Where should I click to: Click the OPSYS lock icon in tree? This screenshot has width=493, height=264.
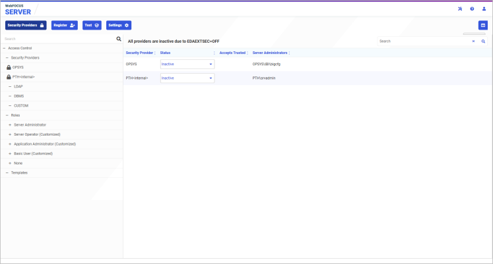coord(9,67)
